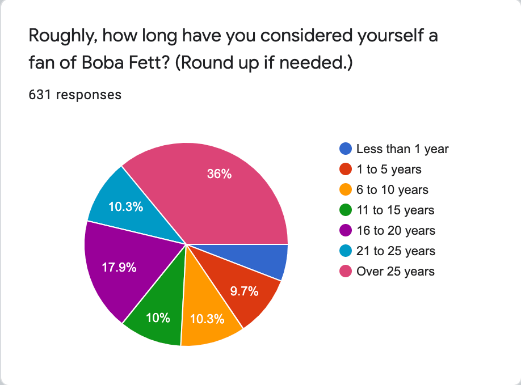Click the green 11 to 15 years legend dot
Viewport: 521px width, 385px height.
(x=346, y=210)
